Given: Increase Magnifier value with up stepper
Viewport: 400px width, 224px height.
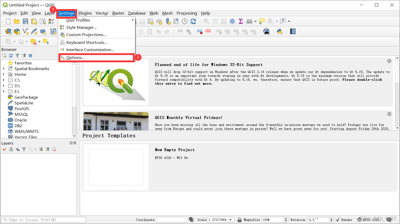Looking at the screenshot, I should tap(286, 218).
